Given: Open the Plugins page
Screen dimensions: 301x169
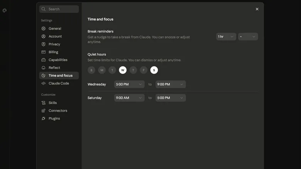Looking at the screenshot, I should coord(59,118).
